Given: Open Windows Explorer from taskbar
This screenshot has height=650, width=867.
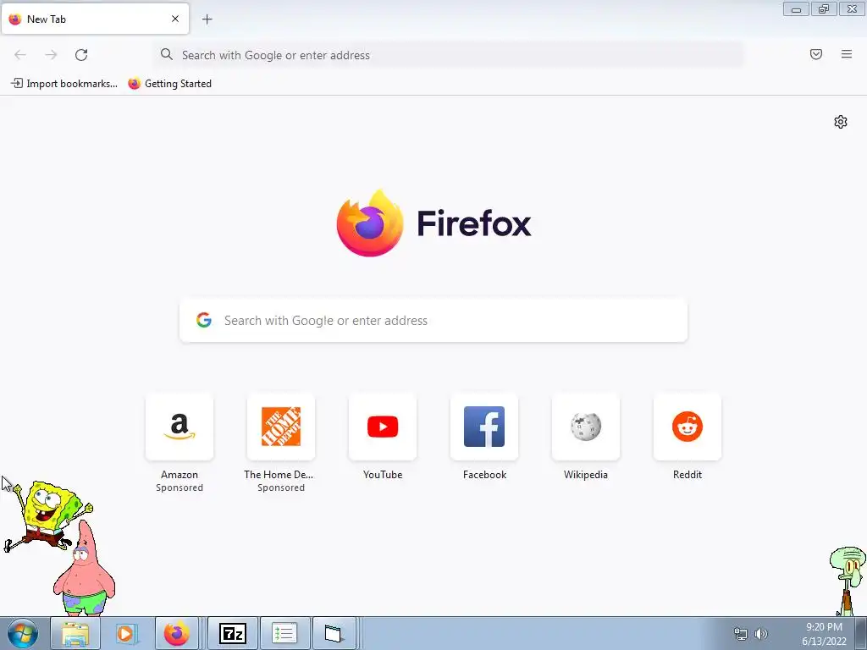Looking at the screenshot, I should [x=75, y=633].
